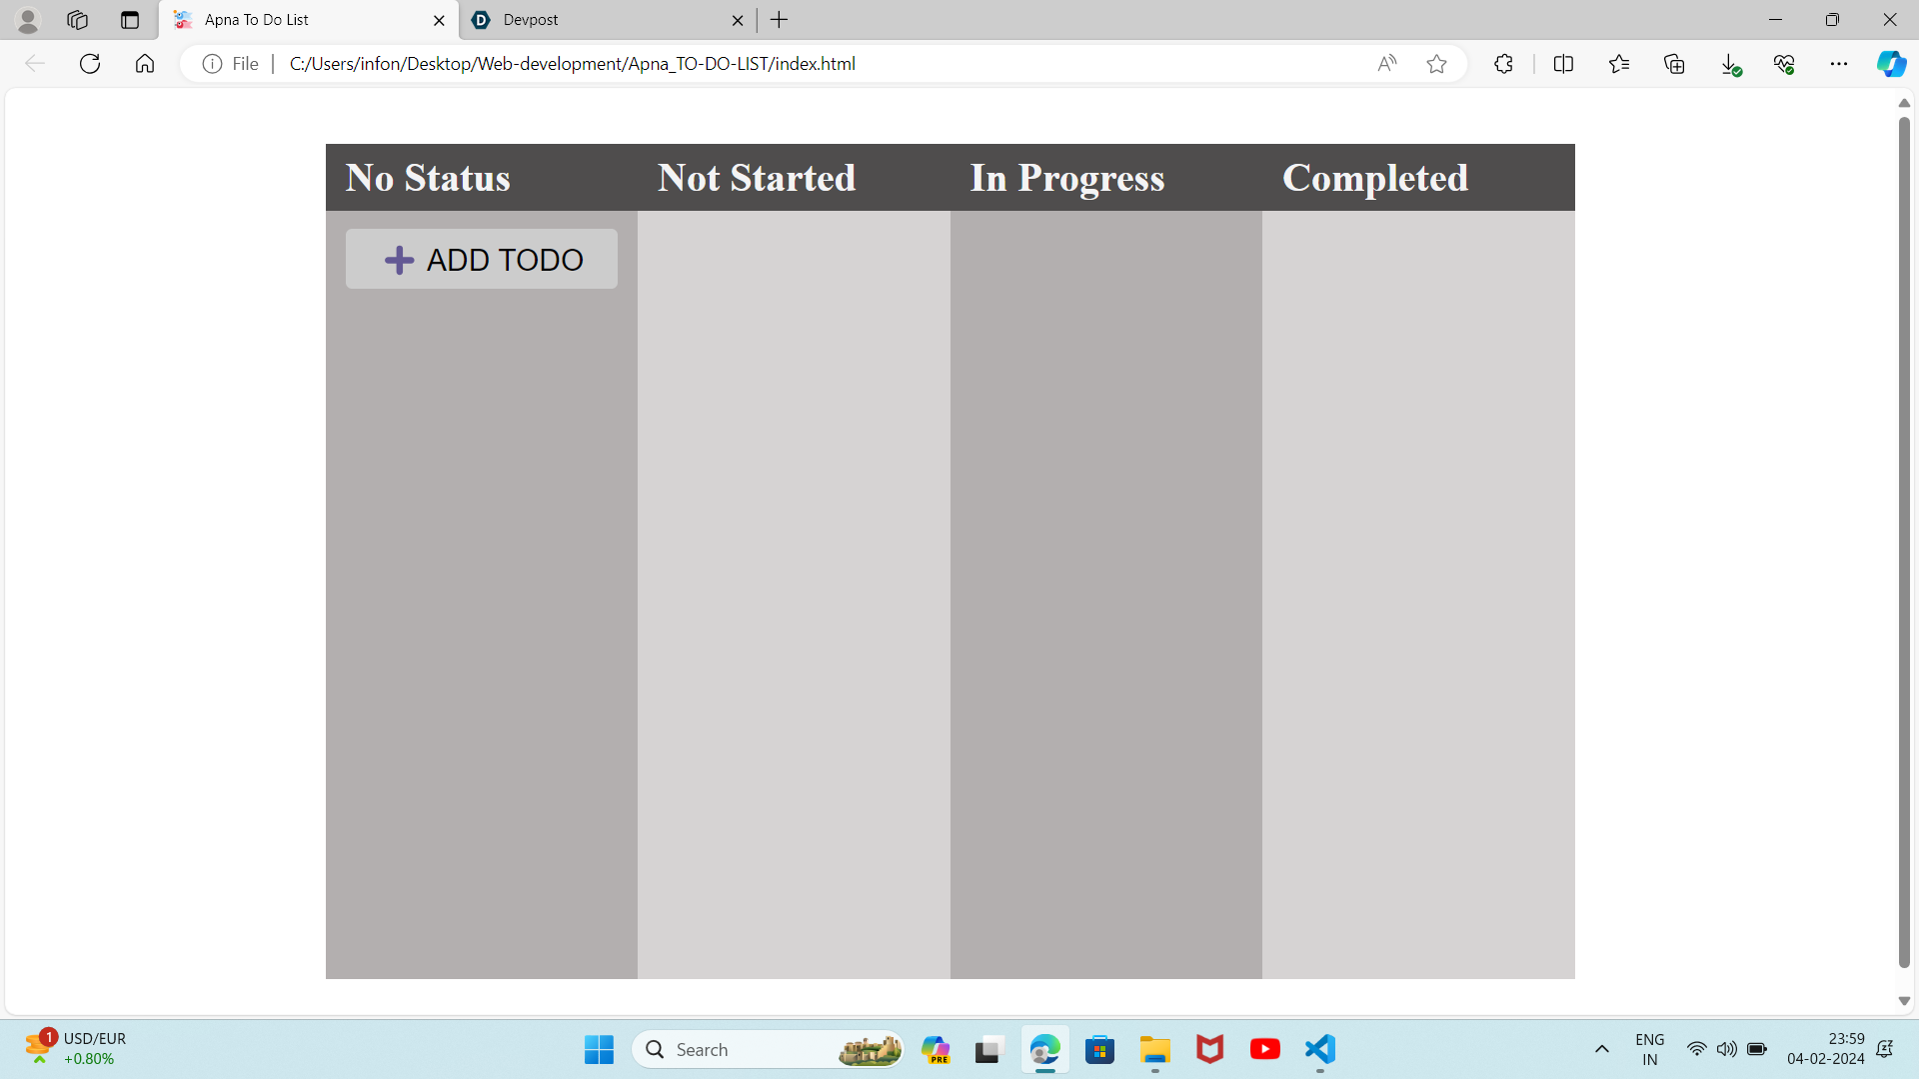Screen dimensions: 1919x1079
Task: Toggle vertical tabs action menu
Action: pos(130,20)
